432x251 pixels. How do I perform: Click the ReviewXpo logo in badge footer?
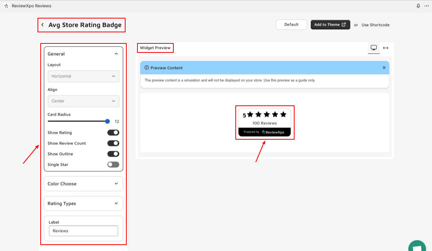tap(273, 132)
